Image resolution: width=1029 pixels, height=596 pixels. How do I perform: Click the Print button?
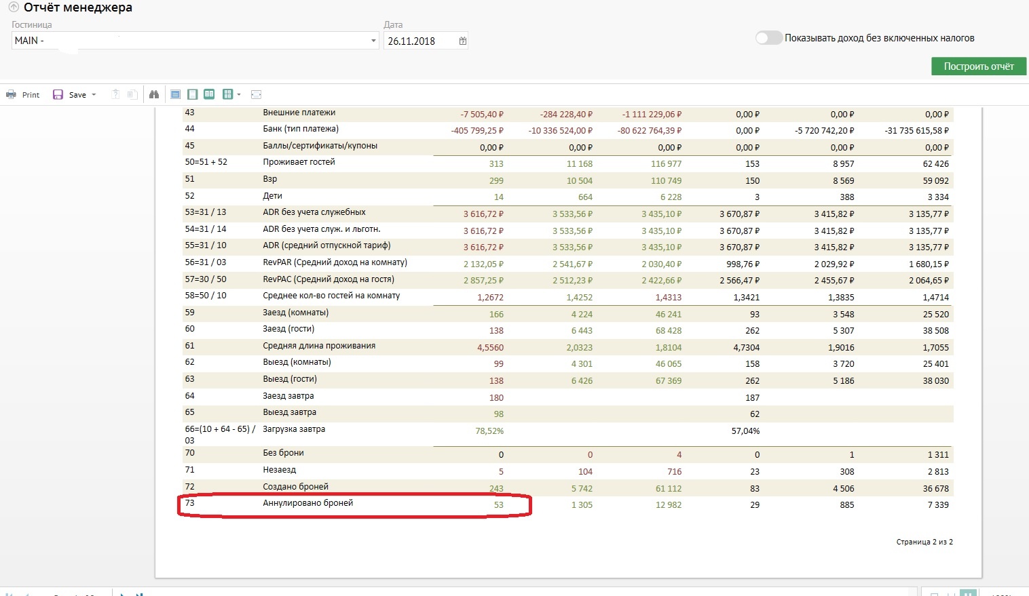(23, 95)
